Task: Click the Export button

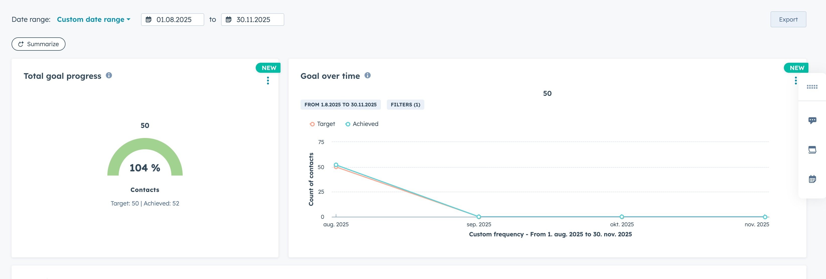Action: [788, 20]
